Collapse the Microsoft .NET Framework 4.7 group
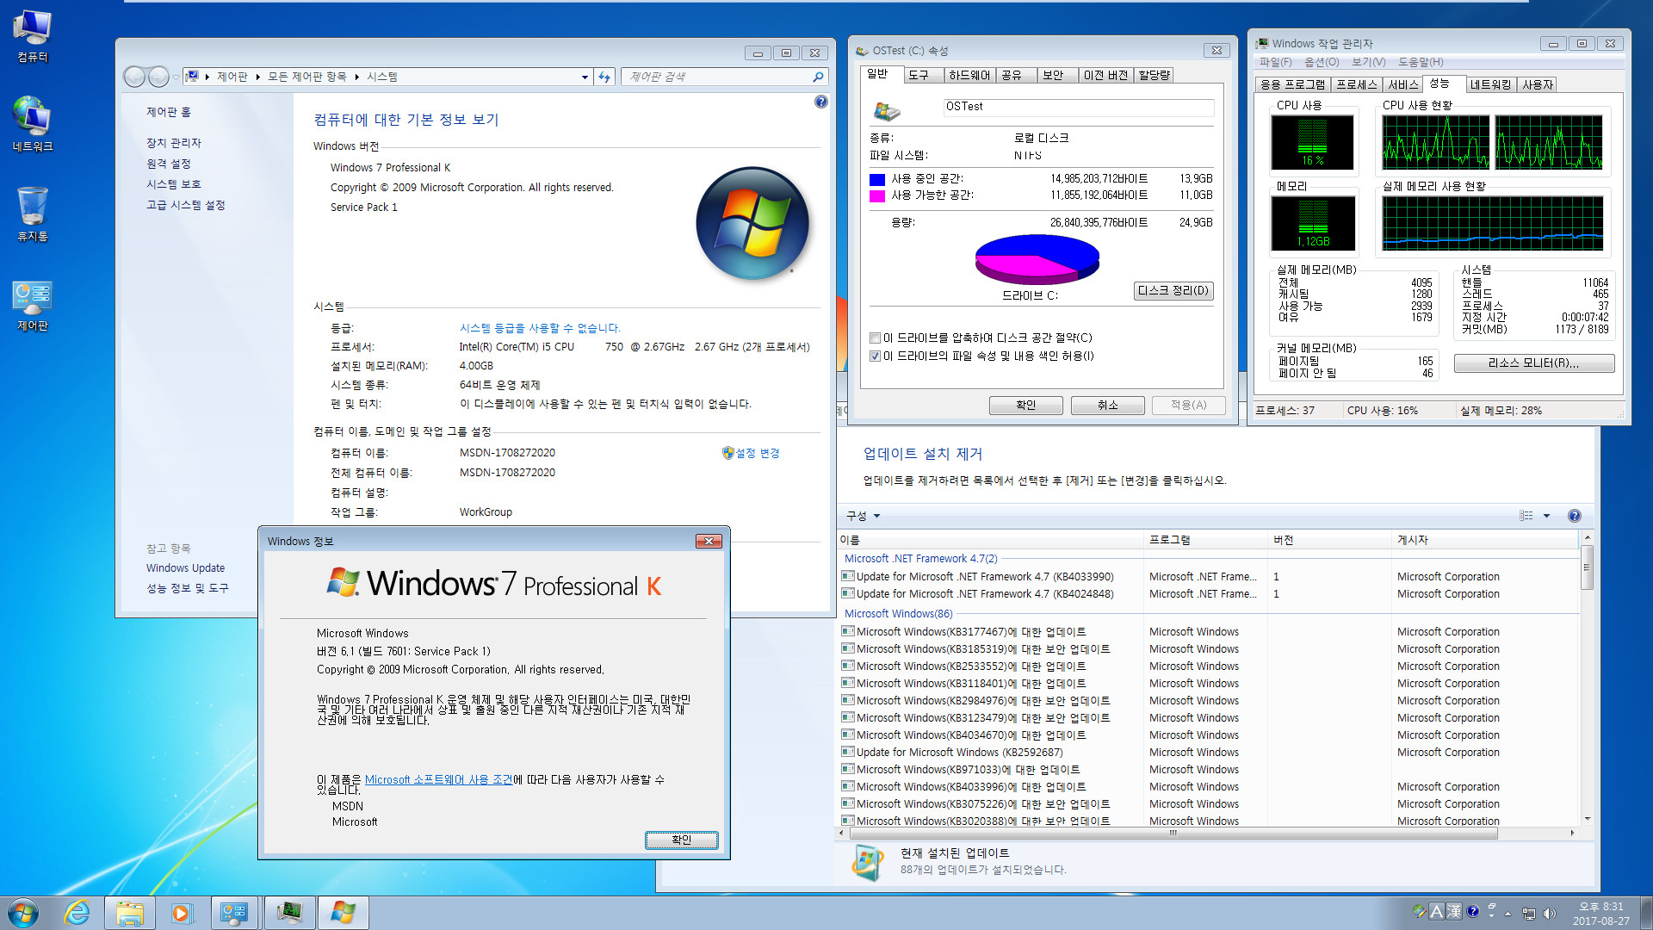This screenshot has width=1653, height=930. click(920, 558)
